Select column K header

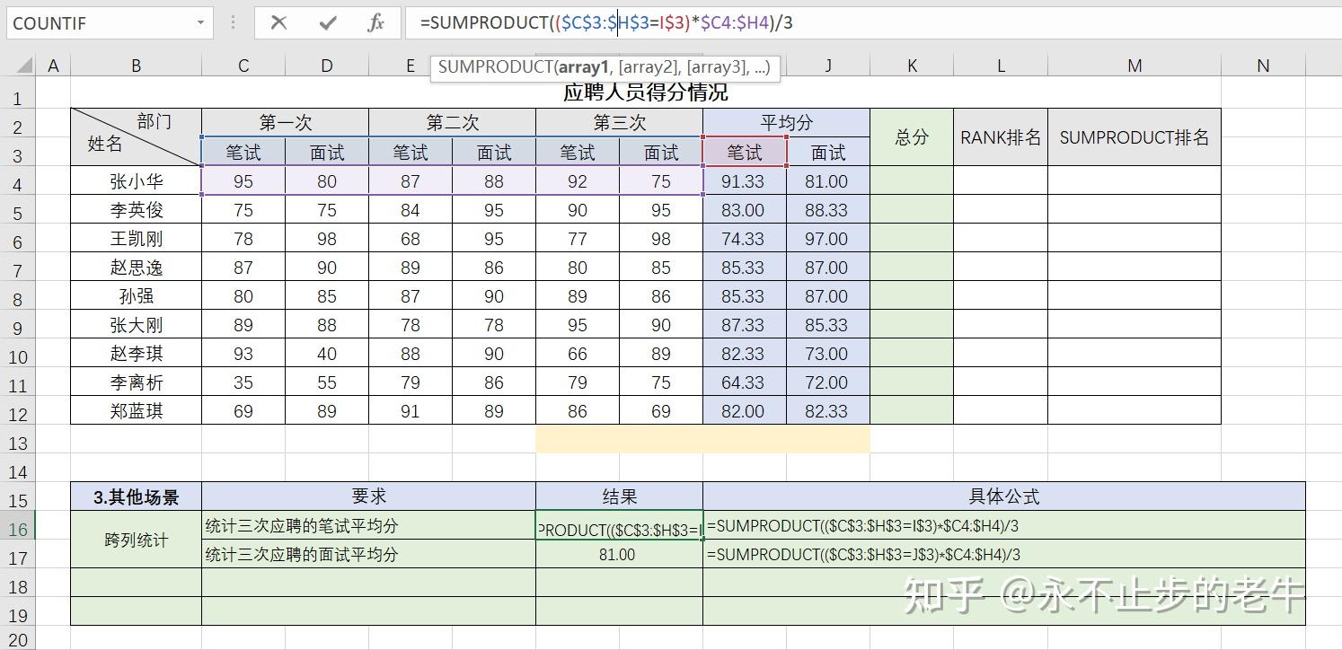(912, 66)
